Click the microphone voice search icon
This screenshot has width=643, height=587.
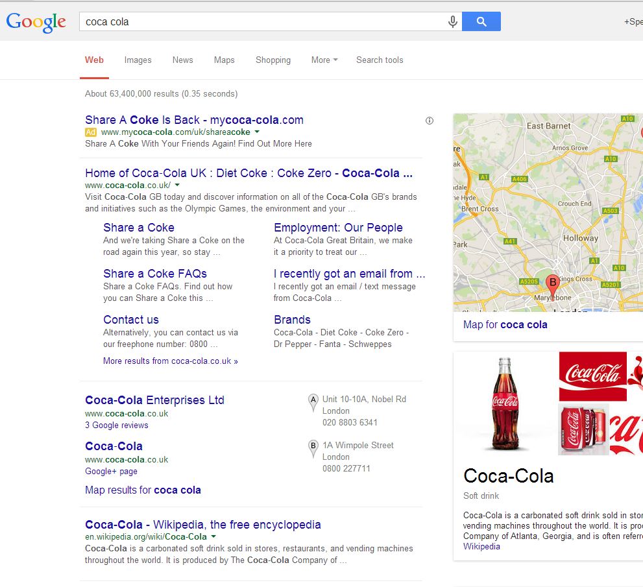[452, 21]
